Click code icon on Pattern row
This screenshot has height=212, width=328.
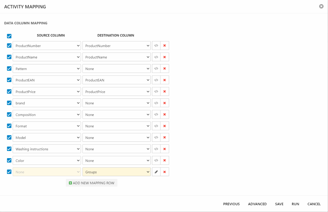tap(156, 69)
